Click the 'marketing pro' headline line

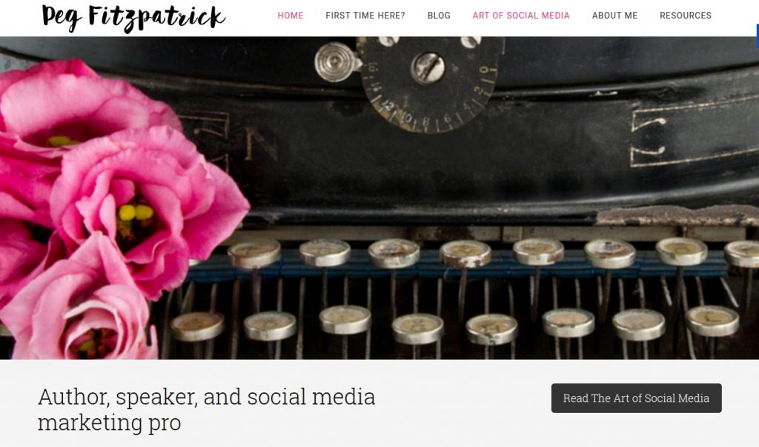[110, 423]
